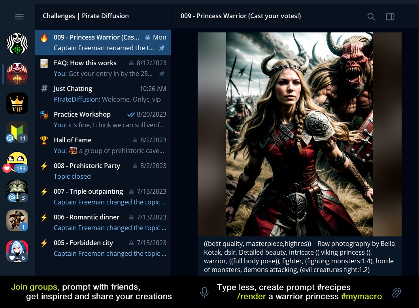Click the lock icon on FAQ topic

(131, 63)
